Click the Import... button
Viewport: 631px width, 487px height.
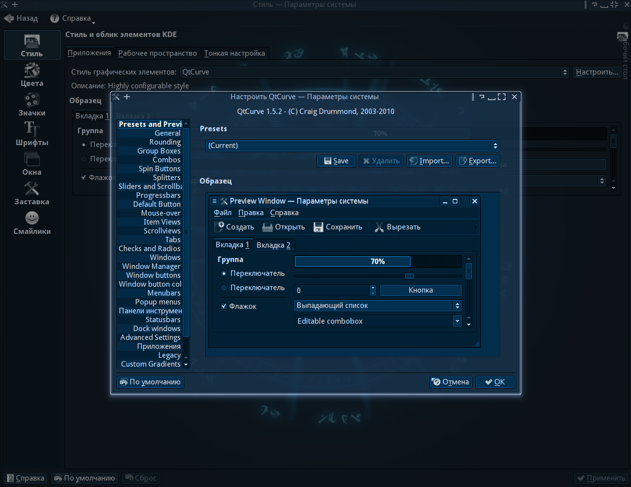point(430,161)
